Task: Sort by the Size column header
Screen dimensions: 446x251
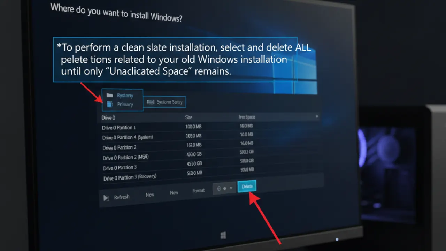Action: [189, 117]
